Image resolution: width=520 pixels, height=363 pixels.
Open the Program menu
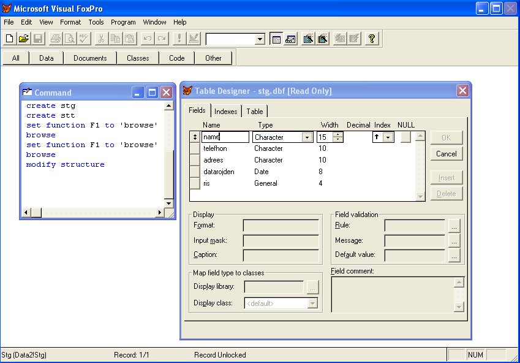point(123,22)
